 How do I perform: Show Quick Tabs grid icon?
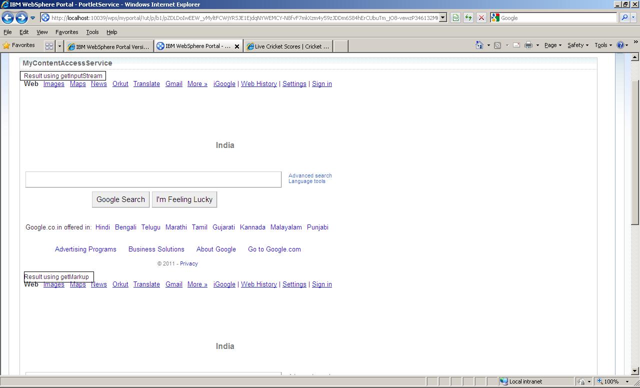pyautogui.click(x=49, y=46)
